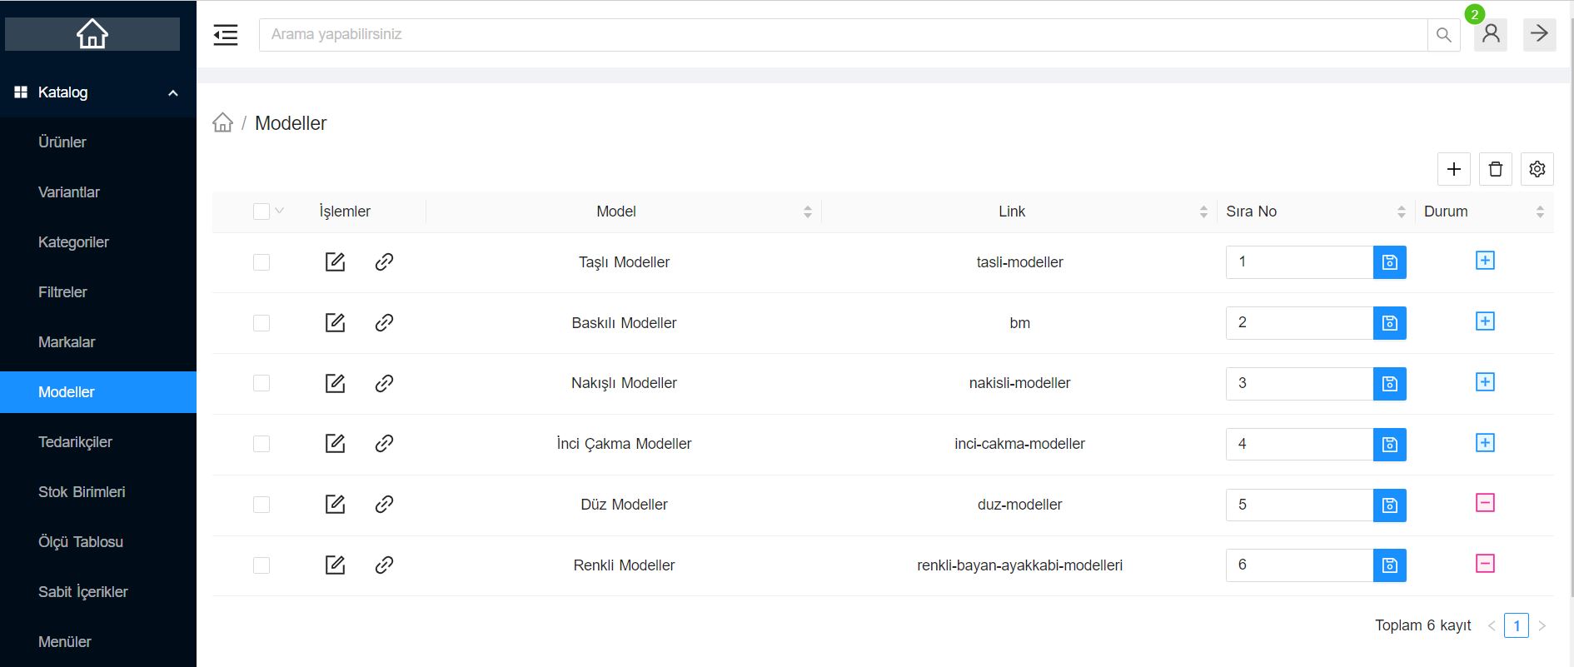Viewport: 1574px width, 667px height.
Task: Edit the Baskılı Modeller row
Action: click(335, 323)
